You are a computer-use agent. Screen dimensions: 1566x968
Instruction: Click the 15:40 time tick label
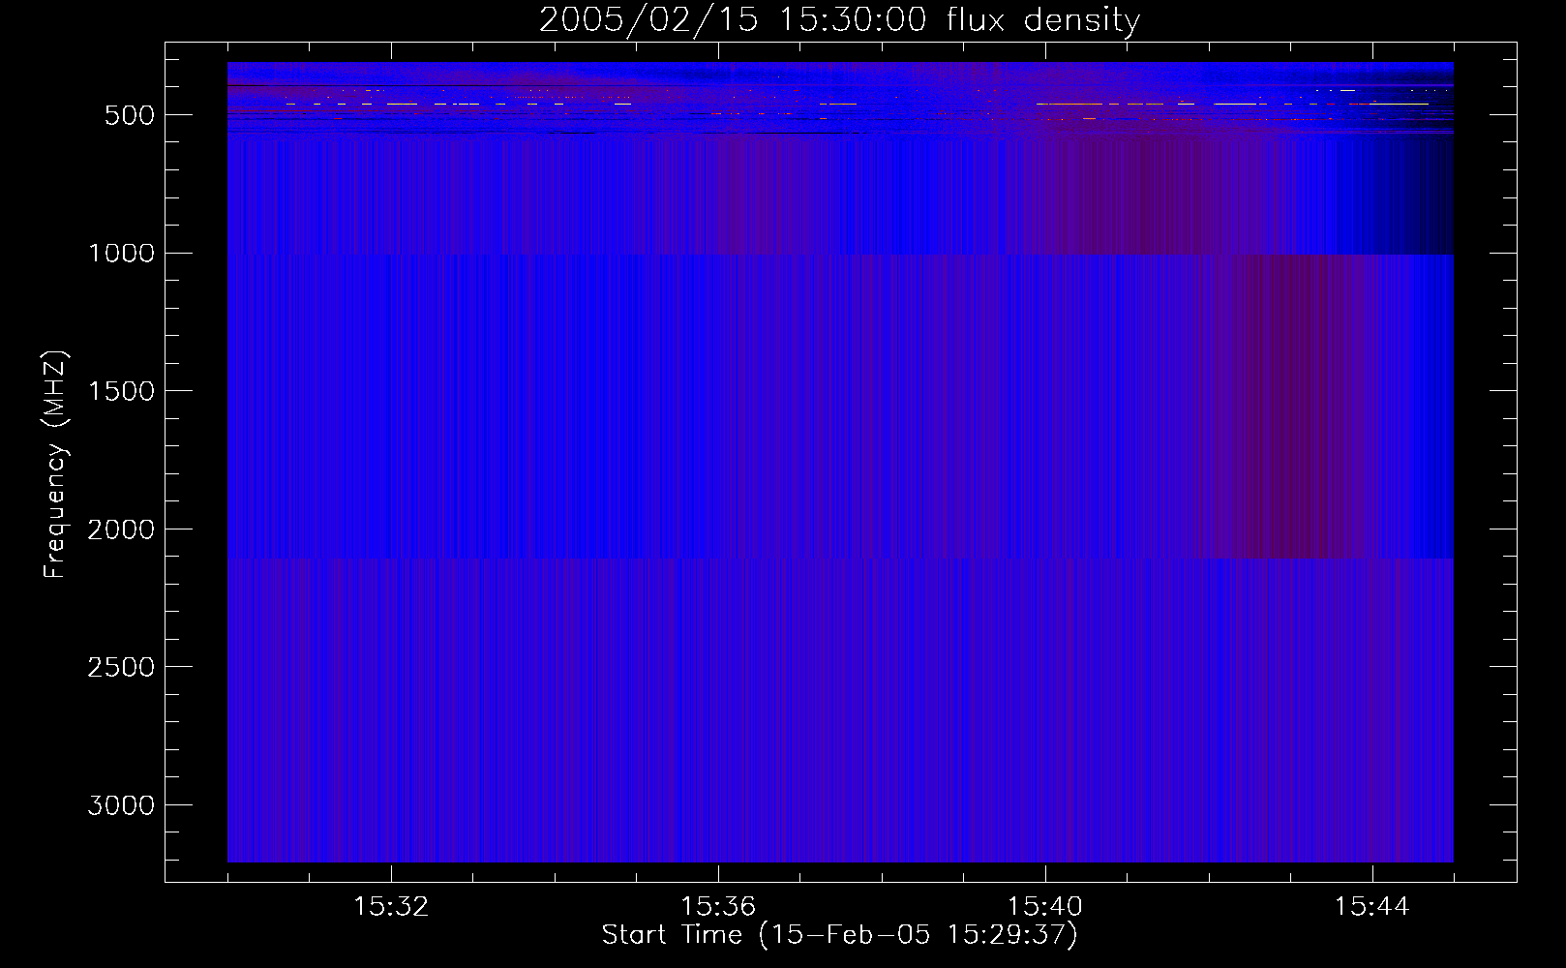tap(1045, 907)
